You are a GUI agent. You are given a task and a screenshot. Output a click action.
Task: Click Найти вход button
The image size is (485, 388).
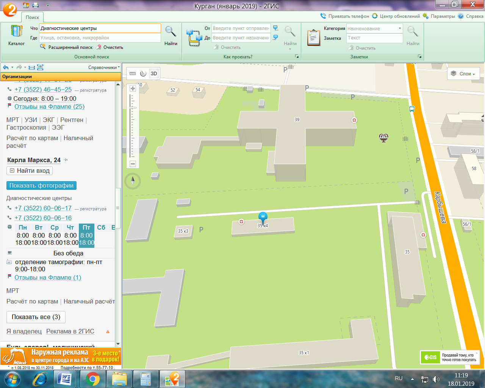pos(30,171)
